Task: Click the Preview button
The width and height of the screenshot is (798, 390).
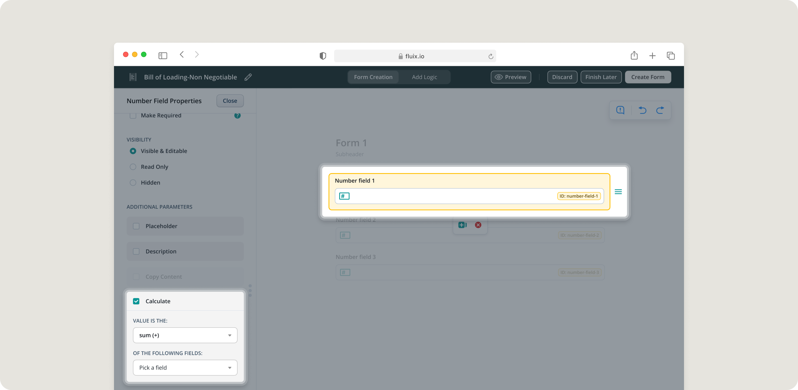Action: tap(510, 77)
